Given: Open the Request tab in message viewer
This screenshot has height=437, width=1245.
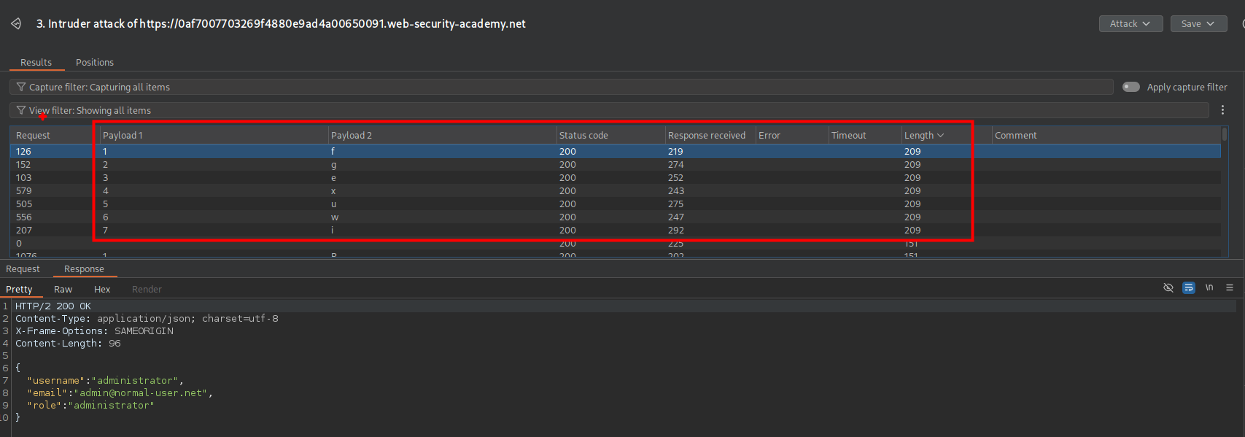Looking at the screenshot, I should (x=23, y=269).
